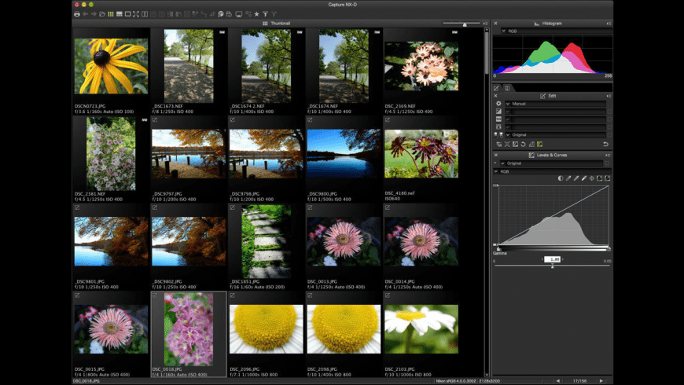Toggle the checkbox on the exposure compensation row
The image size is (684, 385).
[x=609, y=112]
